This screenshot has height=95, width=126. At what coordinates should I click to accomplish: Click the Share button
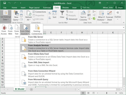(119, 8)
